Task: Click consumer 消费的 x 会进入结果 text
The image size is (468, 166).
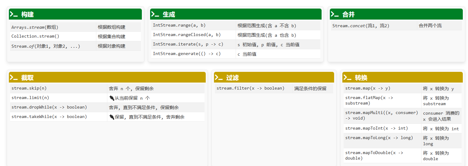Action: click(x=441, y=116)
